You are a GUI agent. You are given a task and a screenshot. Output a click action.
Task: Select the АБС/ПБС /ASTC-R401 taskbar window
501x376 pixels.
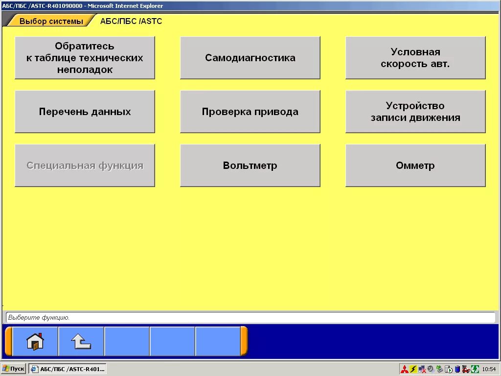tap(68, 369)
